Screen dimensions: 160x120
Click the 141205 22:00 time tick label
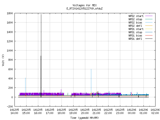click(108, 111)
